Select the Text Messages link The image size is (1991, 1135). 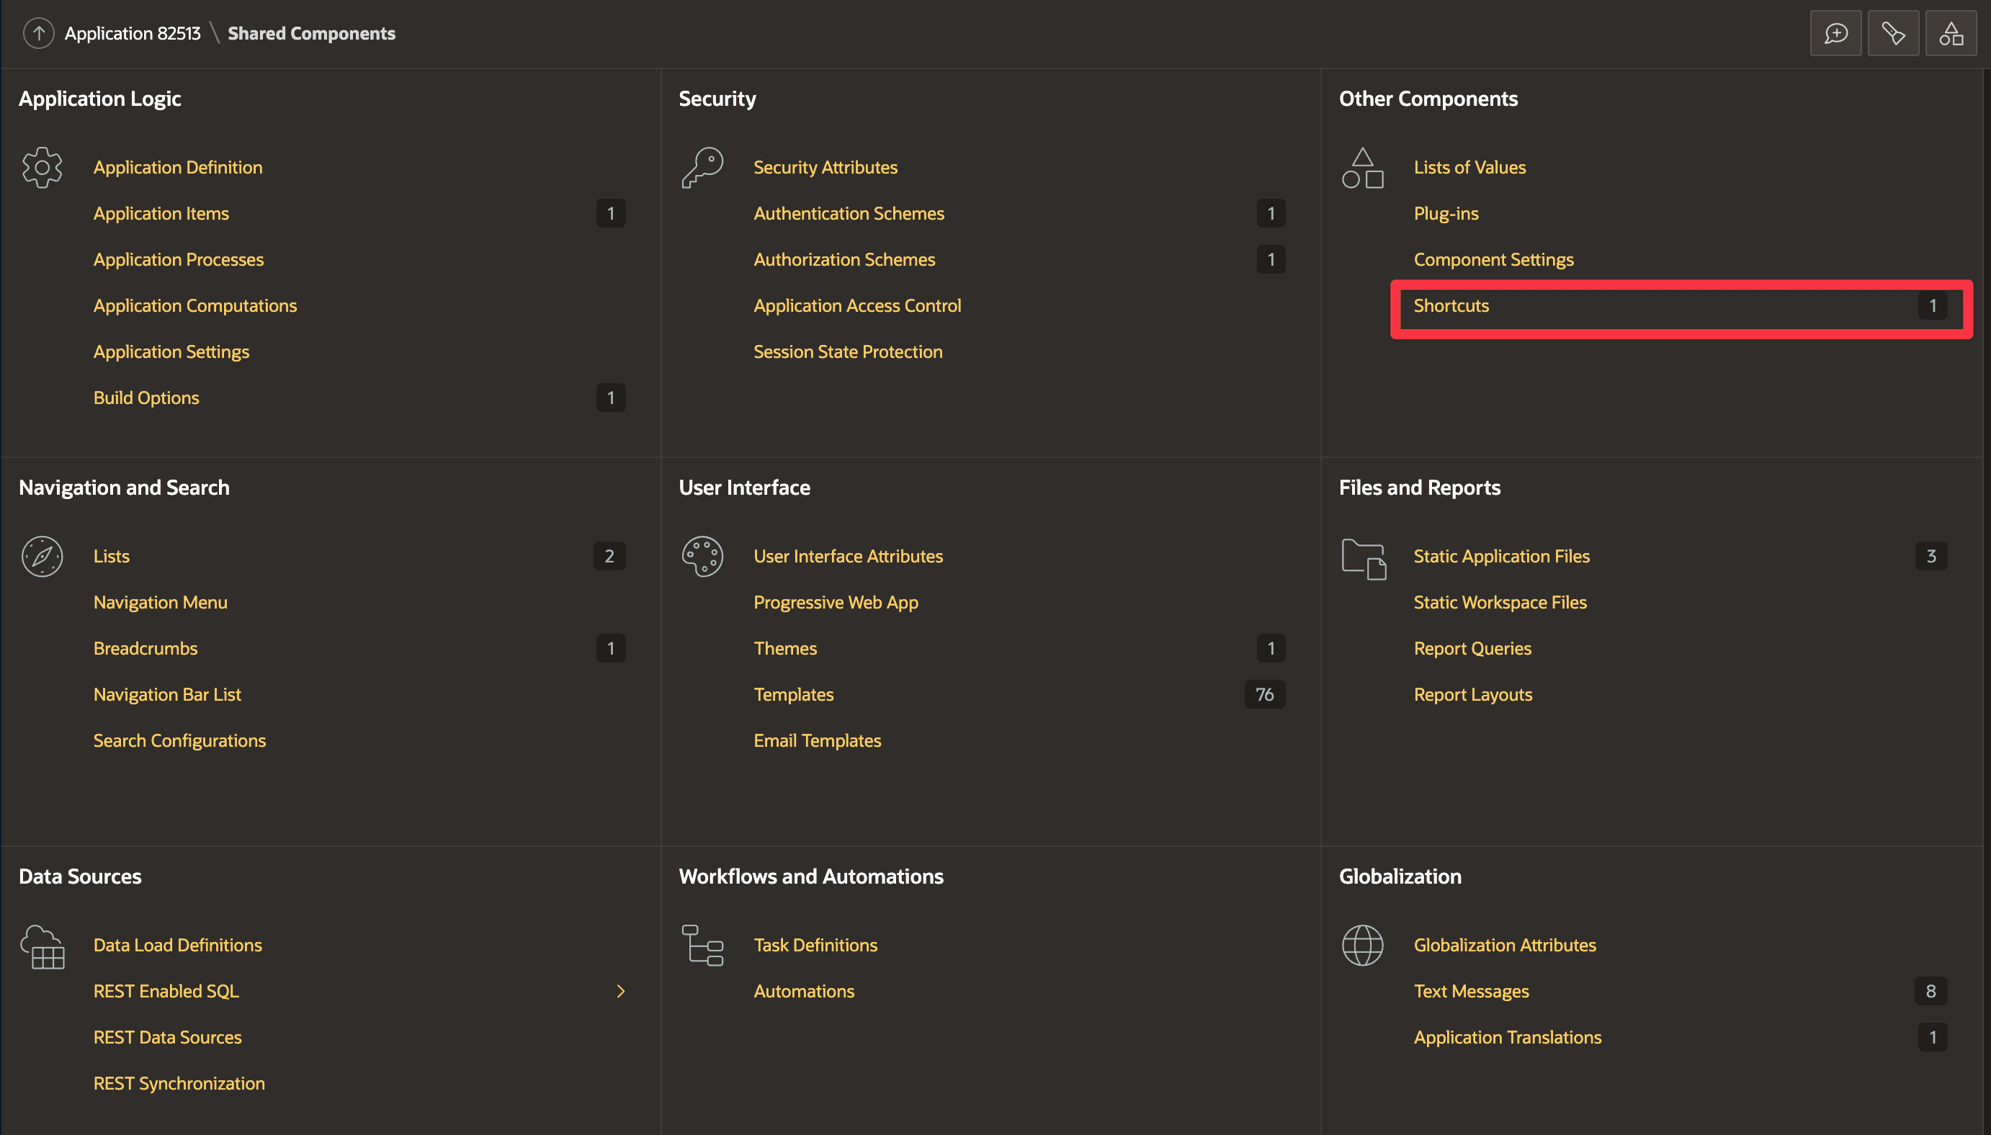point(1471,992)
